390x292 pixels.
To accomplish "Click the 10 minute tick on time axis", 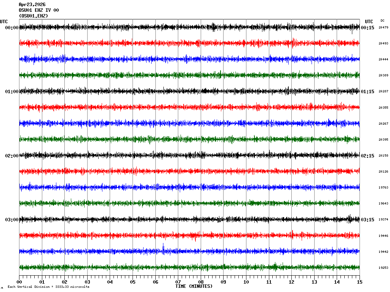I will (246, 282).
